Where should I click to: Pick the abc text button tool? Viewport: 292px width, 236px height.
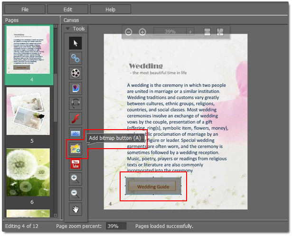tap(75, 133)
